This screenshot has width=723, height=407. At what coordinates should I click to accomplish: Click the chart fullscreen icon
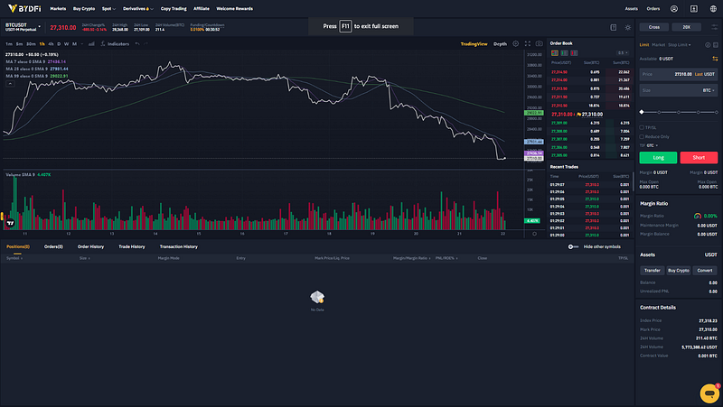(x=528, y=43)
